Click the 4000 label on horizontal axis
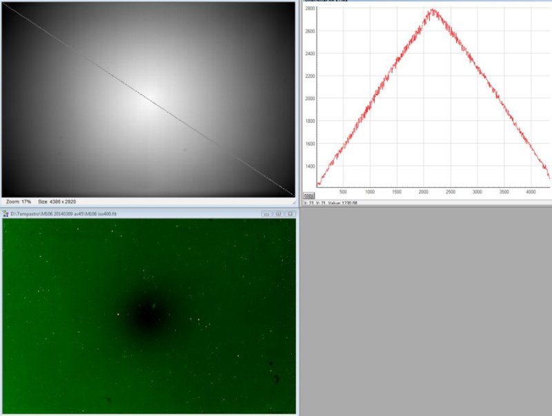 [x=531, y=192]
